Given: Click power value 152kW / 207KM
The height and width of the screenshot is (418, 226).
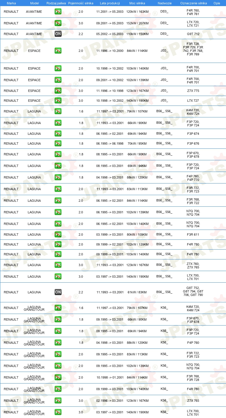Looking at the screenshot, I should click(x=137, y=23).
